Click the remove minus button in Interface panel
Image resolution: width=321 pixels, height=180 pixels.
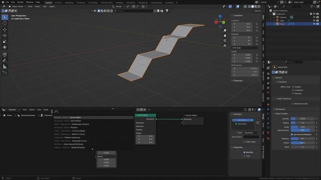pos(257,122)
